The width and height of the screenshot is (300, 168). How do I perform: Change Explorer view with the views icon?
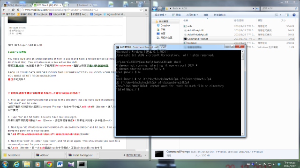pyautogui.click(x=276, y=15)
